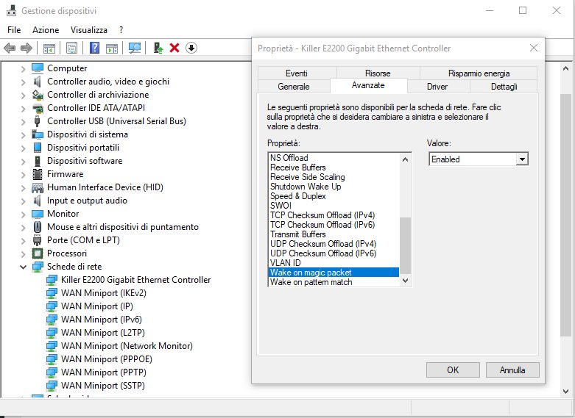Click the Help toolbar icon with question mark
This screenshot has height=418, width=575.
pos(94,48)
